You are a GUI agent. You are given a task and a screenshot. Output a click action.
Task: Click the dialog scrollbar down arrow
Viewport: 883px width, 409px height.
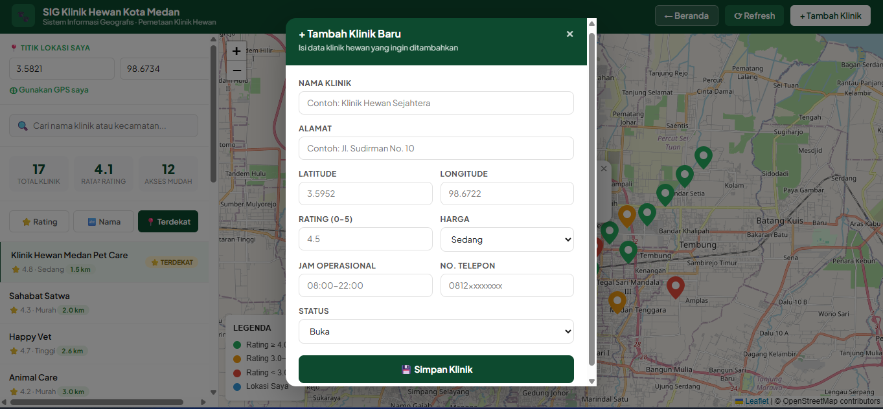click(x=591, y=381)
